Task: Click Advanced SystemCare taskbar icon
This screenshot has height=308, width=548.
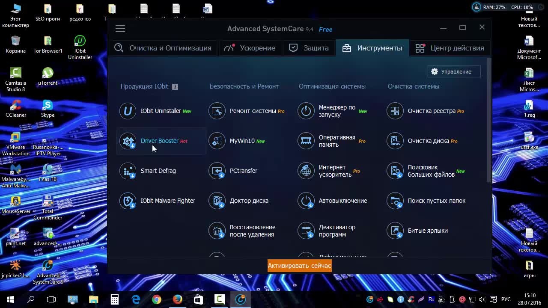Action: point(241,299)
